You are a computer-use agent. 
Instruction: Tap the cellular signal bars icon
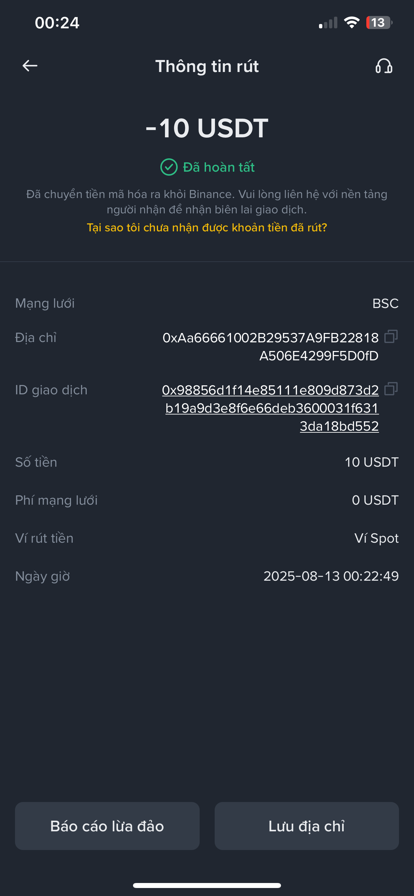coord(328,23)
